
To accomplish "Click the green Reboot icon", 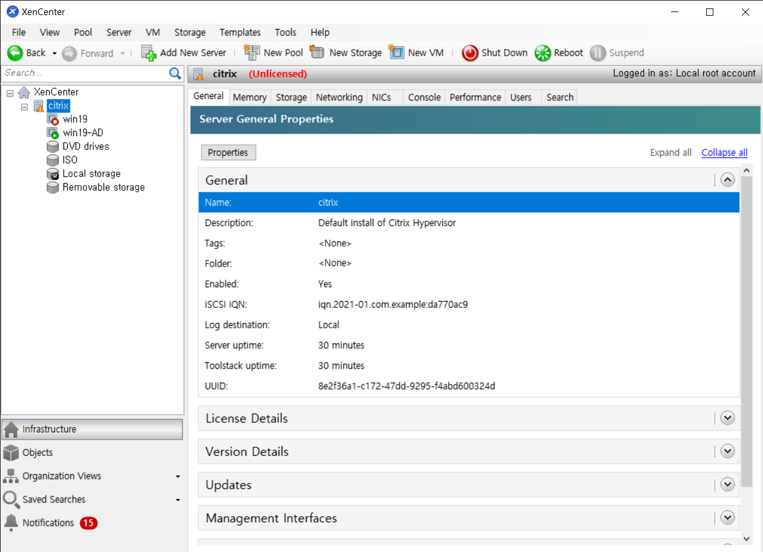I will pyautogui.click(x=543, y=53).
